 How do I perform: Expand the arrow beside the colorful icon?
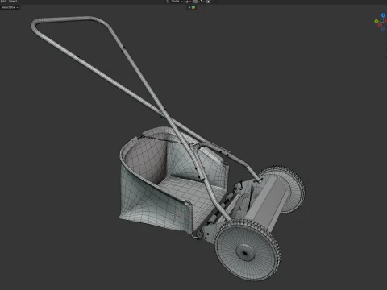pyautogui.click(x=189, y=7)
